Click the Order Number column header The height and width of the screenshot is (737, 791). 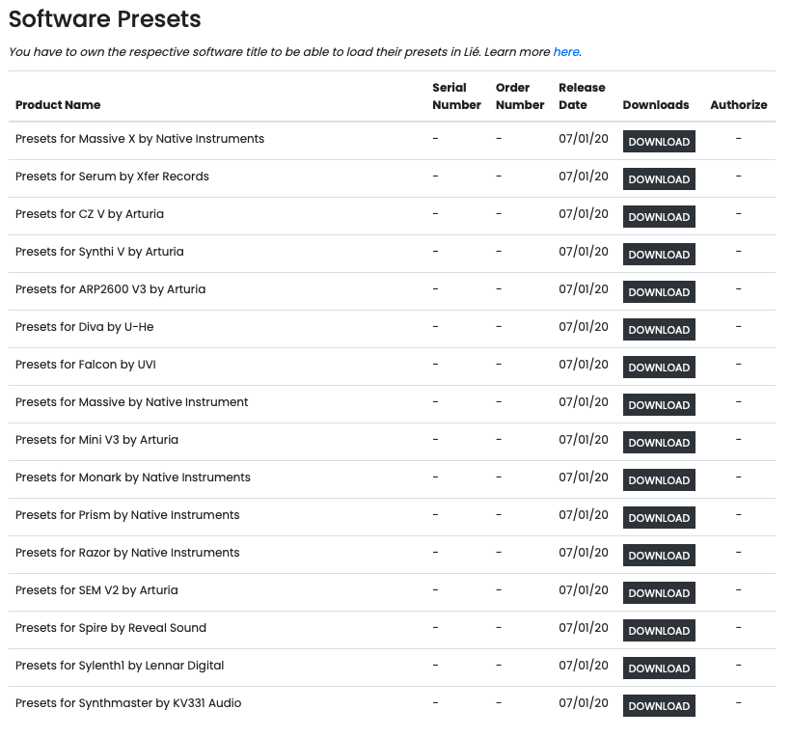click(520, 96)
